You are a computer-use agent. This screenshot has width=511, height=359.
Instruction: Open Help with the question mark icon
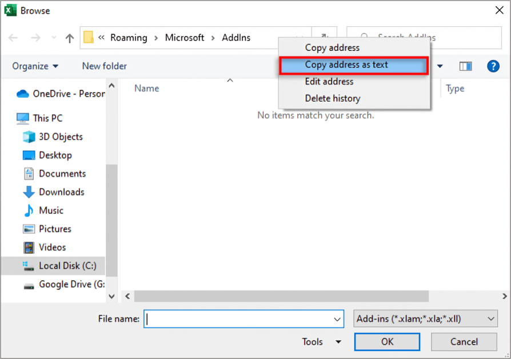tap(493, 66)
